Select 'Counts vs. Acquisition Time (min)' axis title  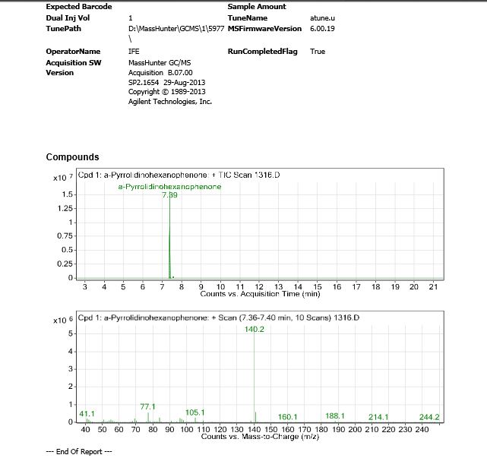pyautogui.click(x=260, y=294)
